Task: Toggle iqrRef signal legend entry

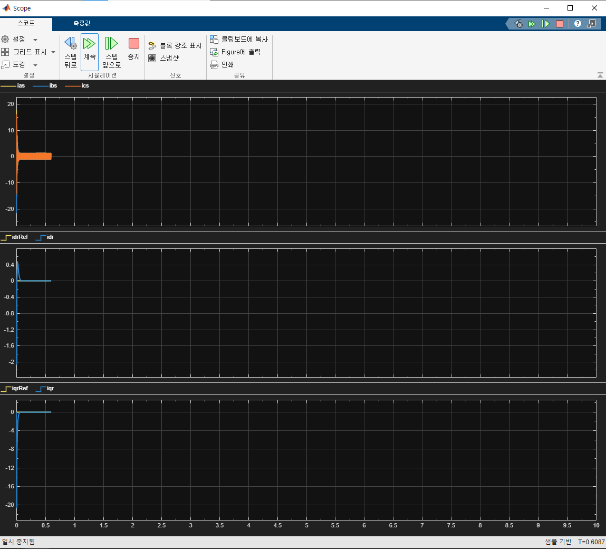Action: pos(15,389)
